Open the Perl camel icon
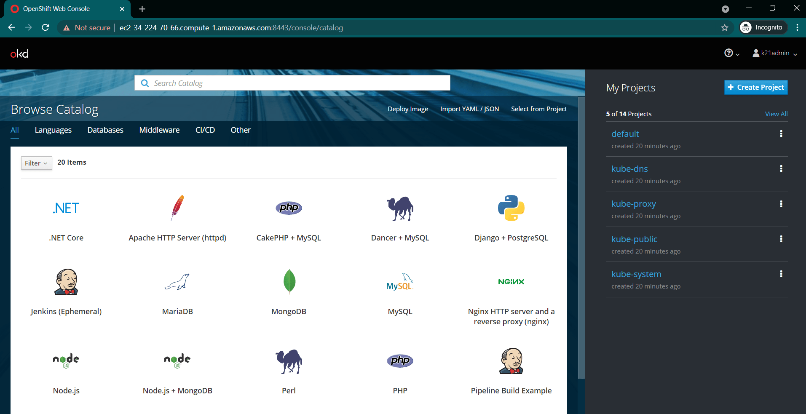The height and width of the screenshot is (414, 806). [289, 361]
